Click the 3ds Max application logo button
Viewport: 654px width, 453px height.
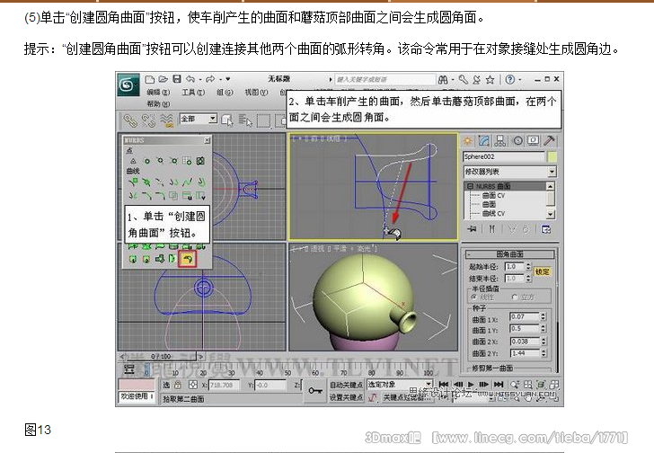click(x=128, y=85)
